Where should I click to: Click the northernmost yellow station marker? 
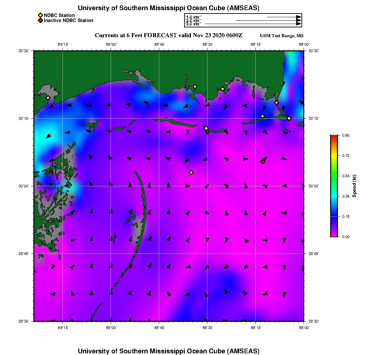click(195, 86)
